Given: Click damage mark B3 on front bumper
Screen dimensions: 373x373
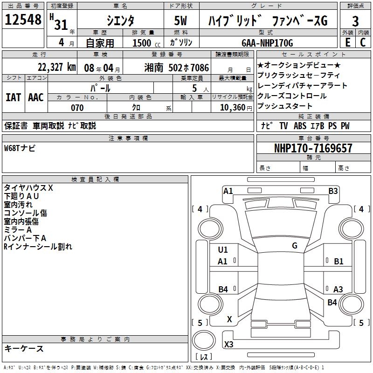Looking at the screenshot, I should point(333,191).
